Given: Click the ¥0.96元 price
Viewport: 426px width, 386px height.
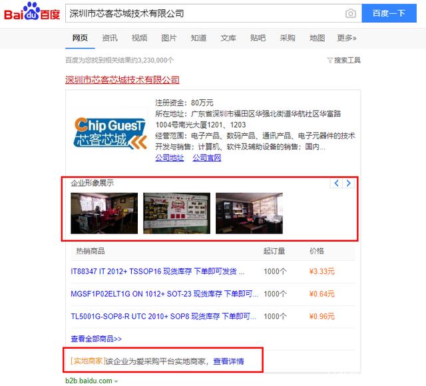Looking at the screenshot, I should (321, 317).
